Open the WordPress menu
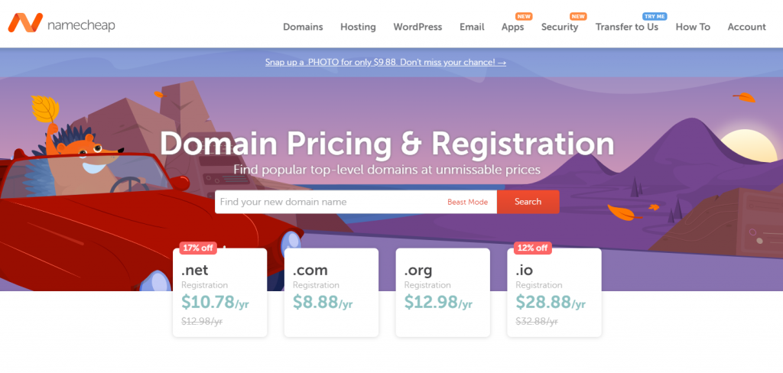This screenshot has width=783, height=373. click(417, 27)
